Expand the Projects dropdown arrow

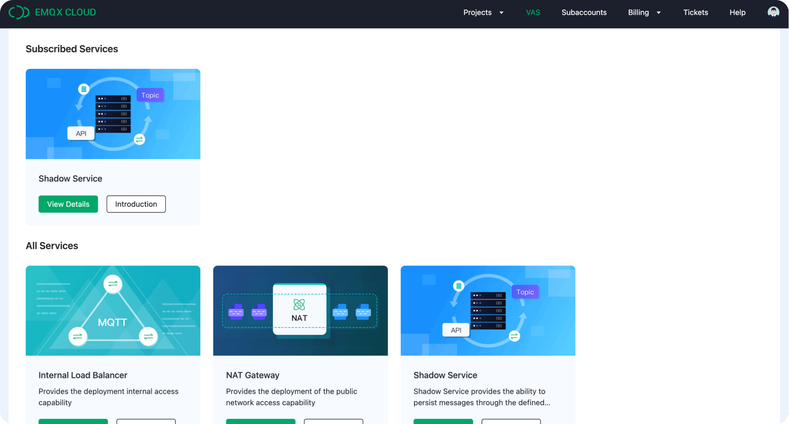(501, 13)
